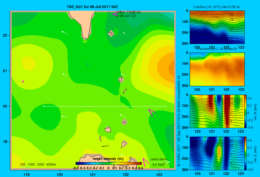Click the title 'OM_fc01 for 08-Jul-2017 00Z'
Screen dimensions: 260x177
[93, 7]
